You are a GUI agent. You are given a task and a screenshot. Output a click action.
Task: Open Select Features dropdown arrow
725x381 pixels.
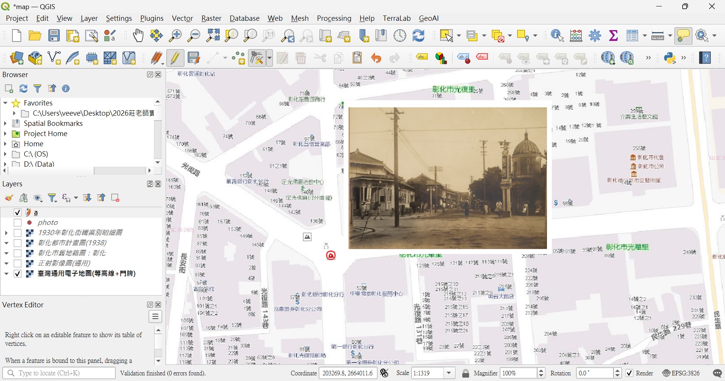coord(459,36)
